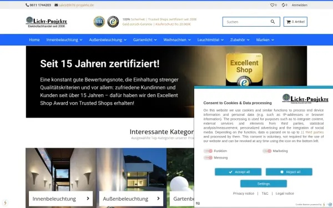Toggle the Funktion cookie switch
The image size is (333, 208).
point(208,151)
